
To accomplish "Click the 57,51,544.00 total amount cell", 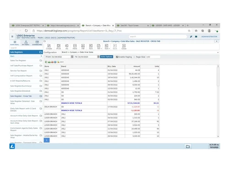I will click(132, 103).
